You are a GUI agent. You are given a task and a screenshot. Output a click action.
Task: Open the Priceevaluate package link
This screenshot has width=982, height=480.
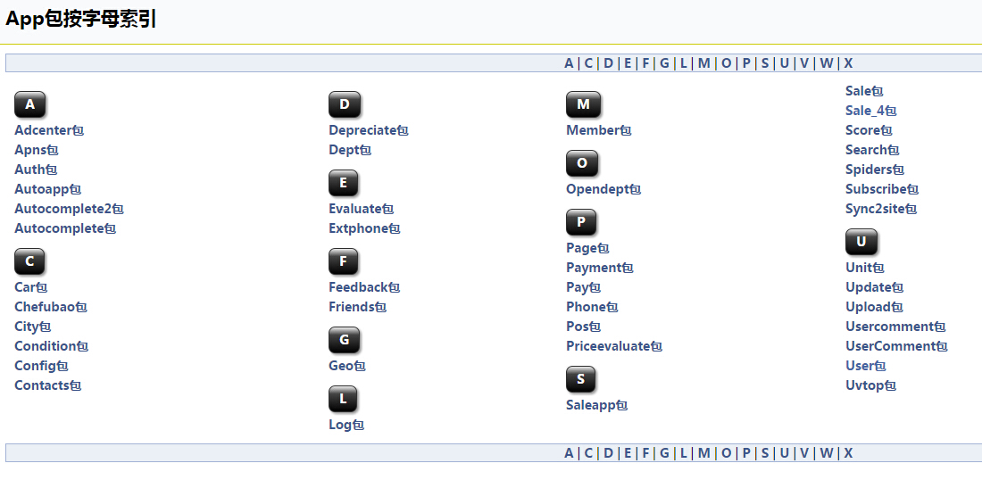pyautogui.click(x=614, y=346)
